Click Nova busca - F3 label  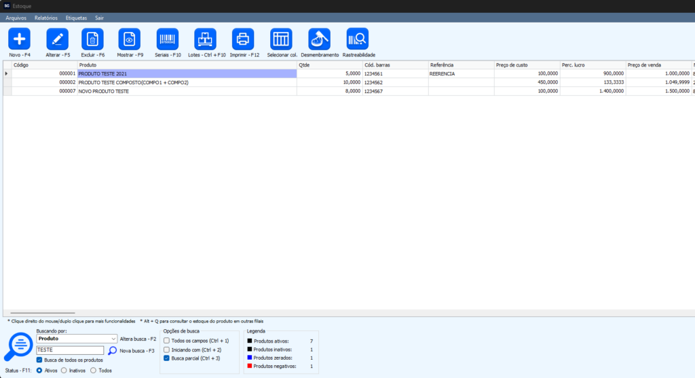tap(137, 351)
